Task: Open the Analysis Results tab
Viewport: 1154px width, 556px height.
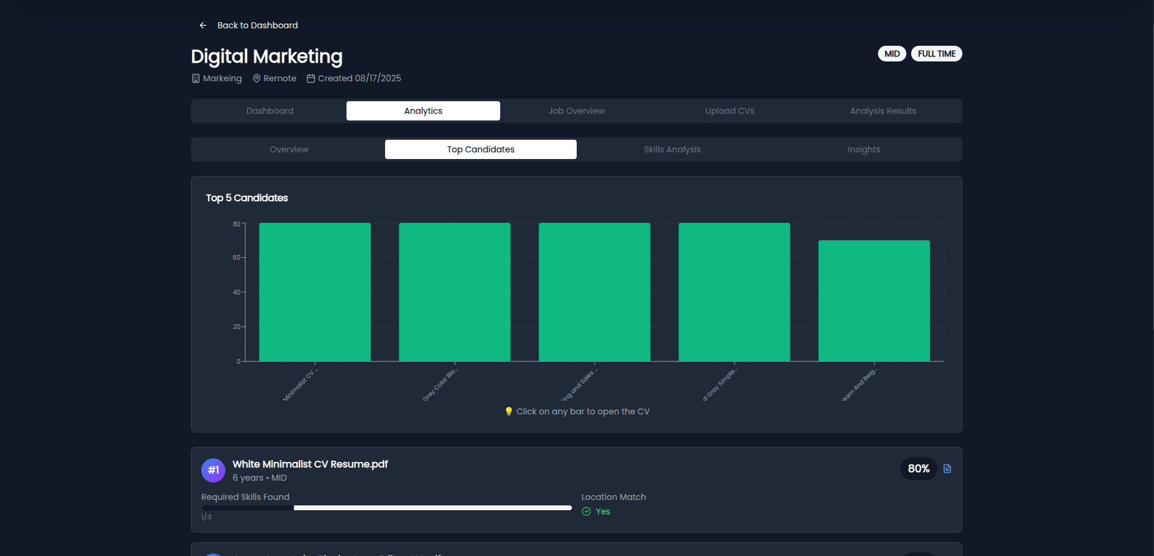Action: (x=883, y=111)
